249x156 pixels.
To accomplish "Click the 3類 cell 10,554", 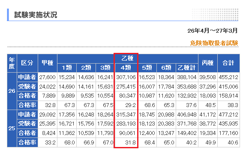I will tap(105, 96).
